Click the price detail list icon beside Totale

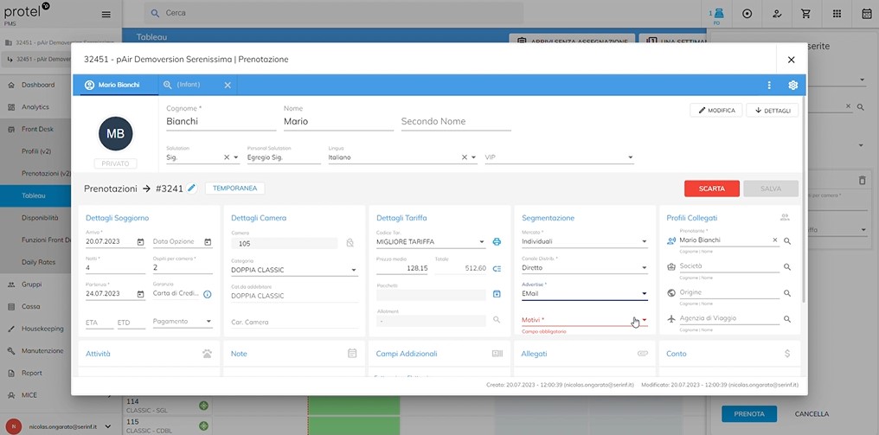[x=497, y=268]
